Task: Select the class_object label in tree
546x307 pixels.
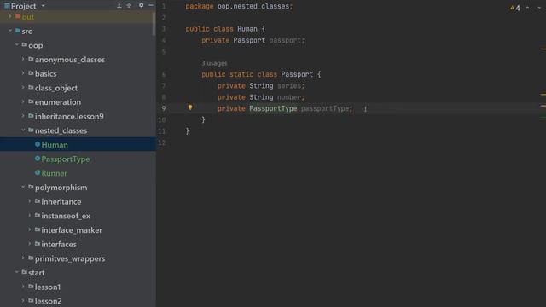Action: [x=56, y=89]
